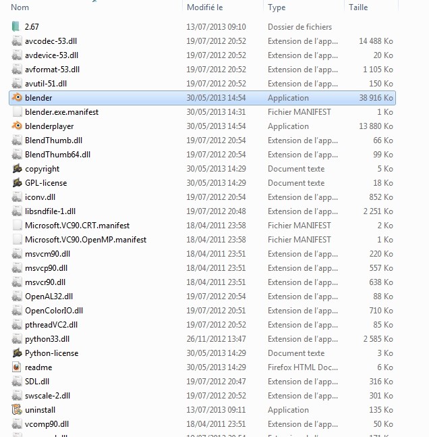Viewport: 429px width, 437px height.
Task: Click the Microsoft.VC90.CRT.manifest file icon
Action: [17, 226]
